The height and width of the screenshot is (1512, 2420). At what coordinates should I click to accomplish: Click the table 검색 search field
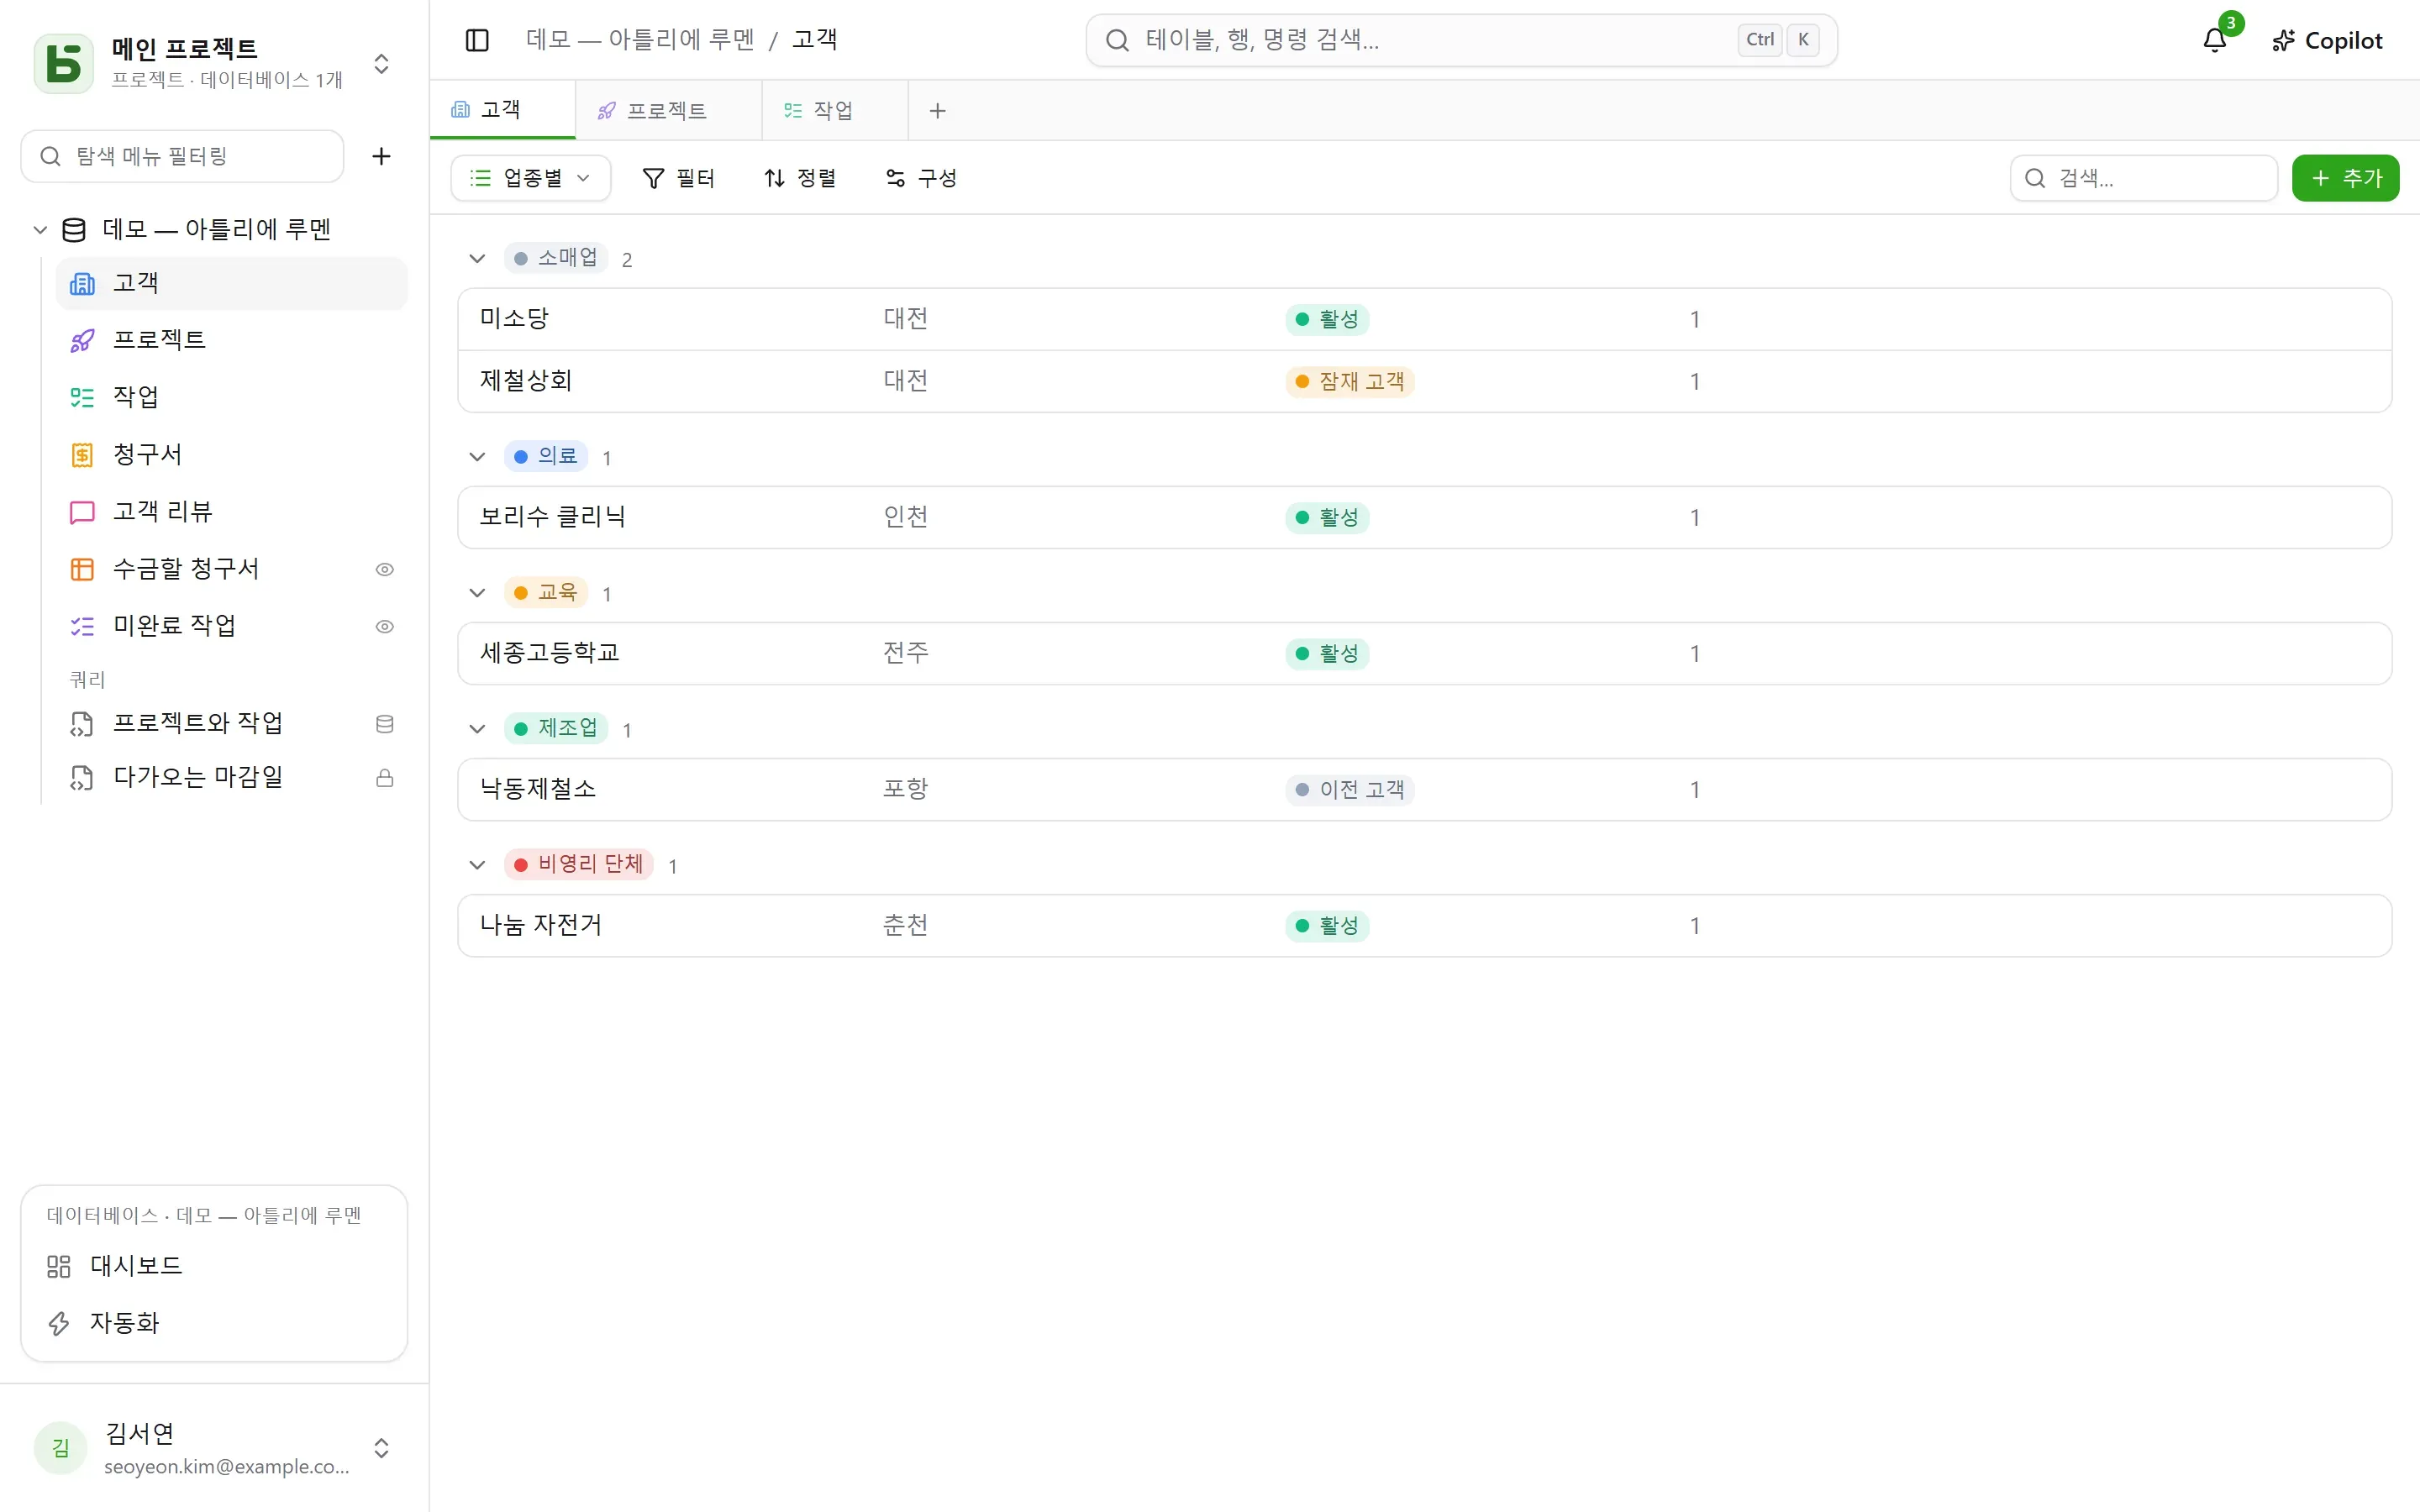2144,178
